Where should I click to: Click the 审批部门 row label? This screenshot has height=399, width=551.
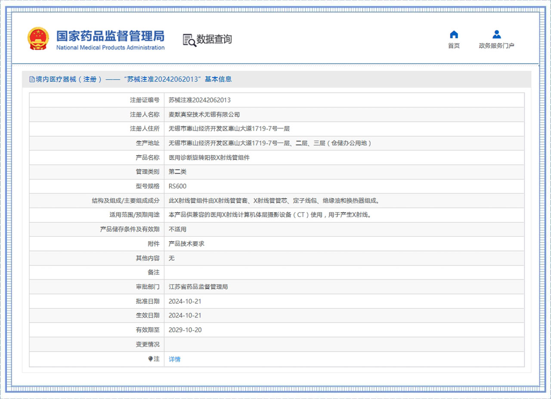(x=148, y=287)
